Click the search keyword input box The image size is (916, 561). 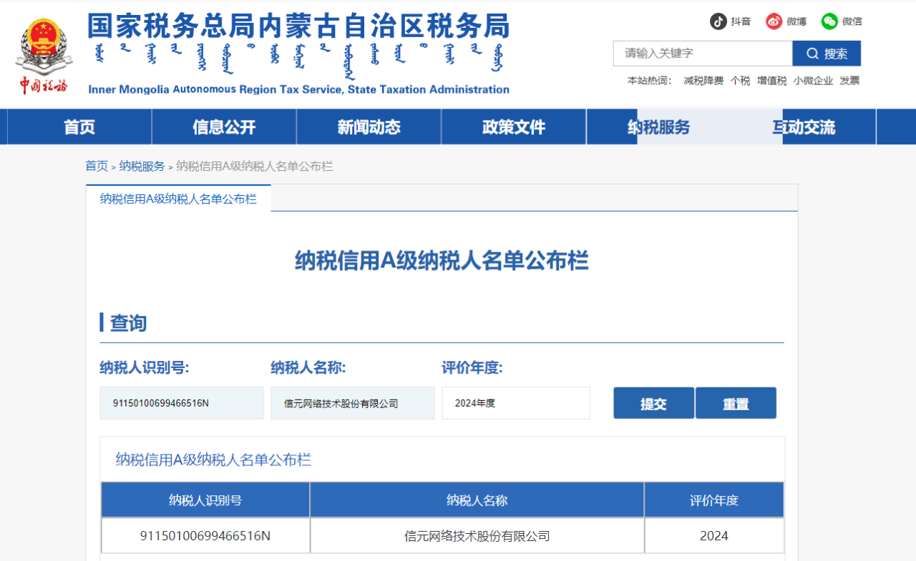(x=702, y=53)
